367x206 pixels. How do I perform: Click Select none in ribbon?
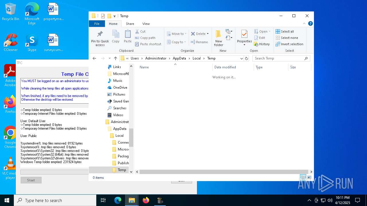[287, 38]
